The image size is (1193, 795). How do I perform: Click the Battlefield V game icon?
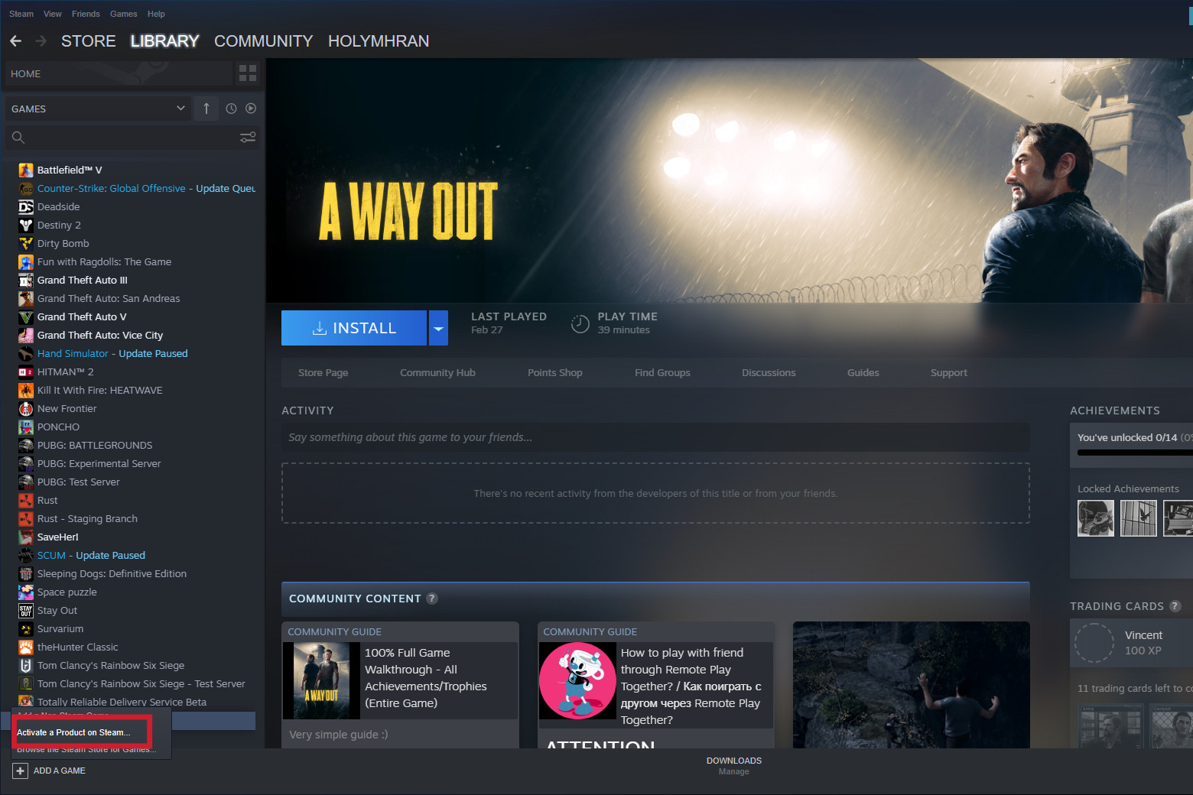[26, 170]
